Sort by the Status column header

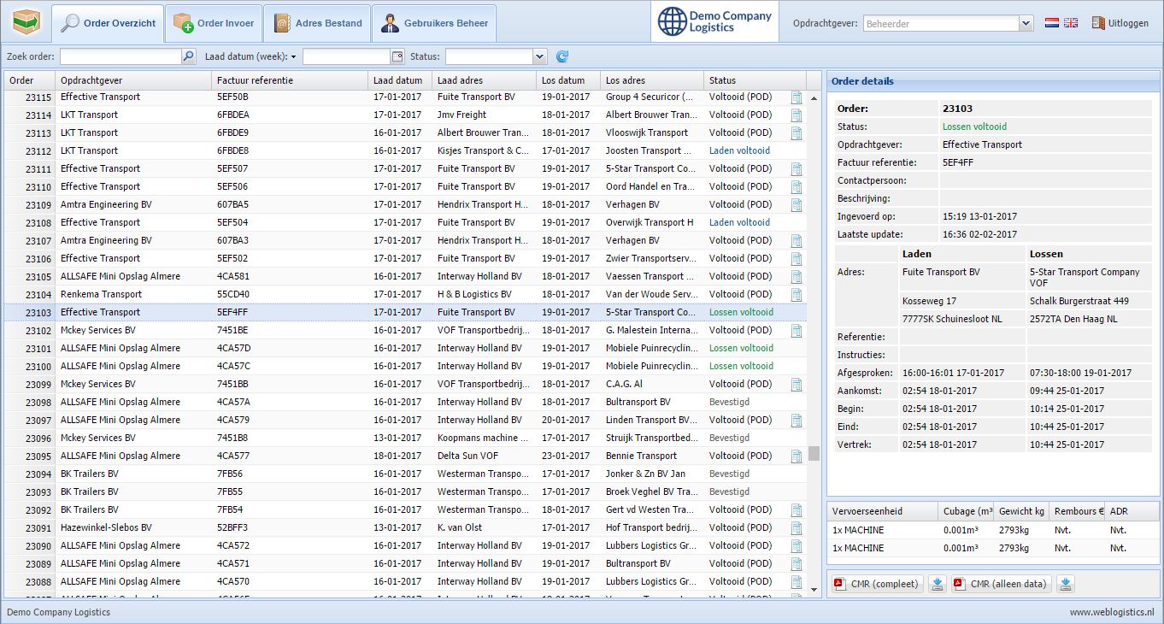755,80
